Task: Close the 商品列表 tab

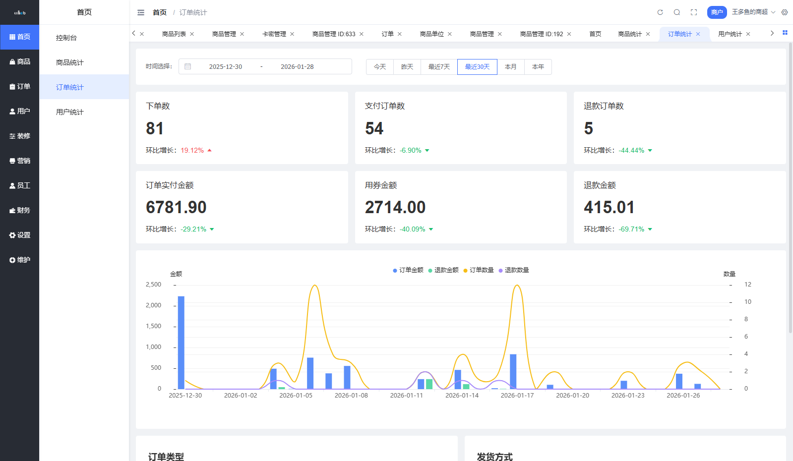Action: 192,34
